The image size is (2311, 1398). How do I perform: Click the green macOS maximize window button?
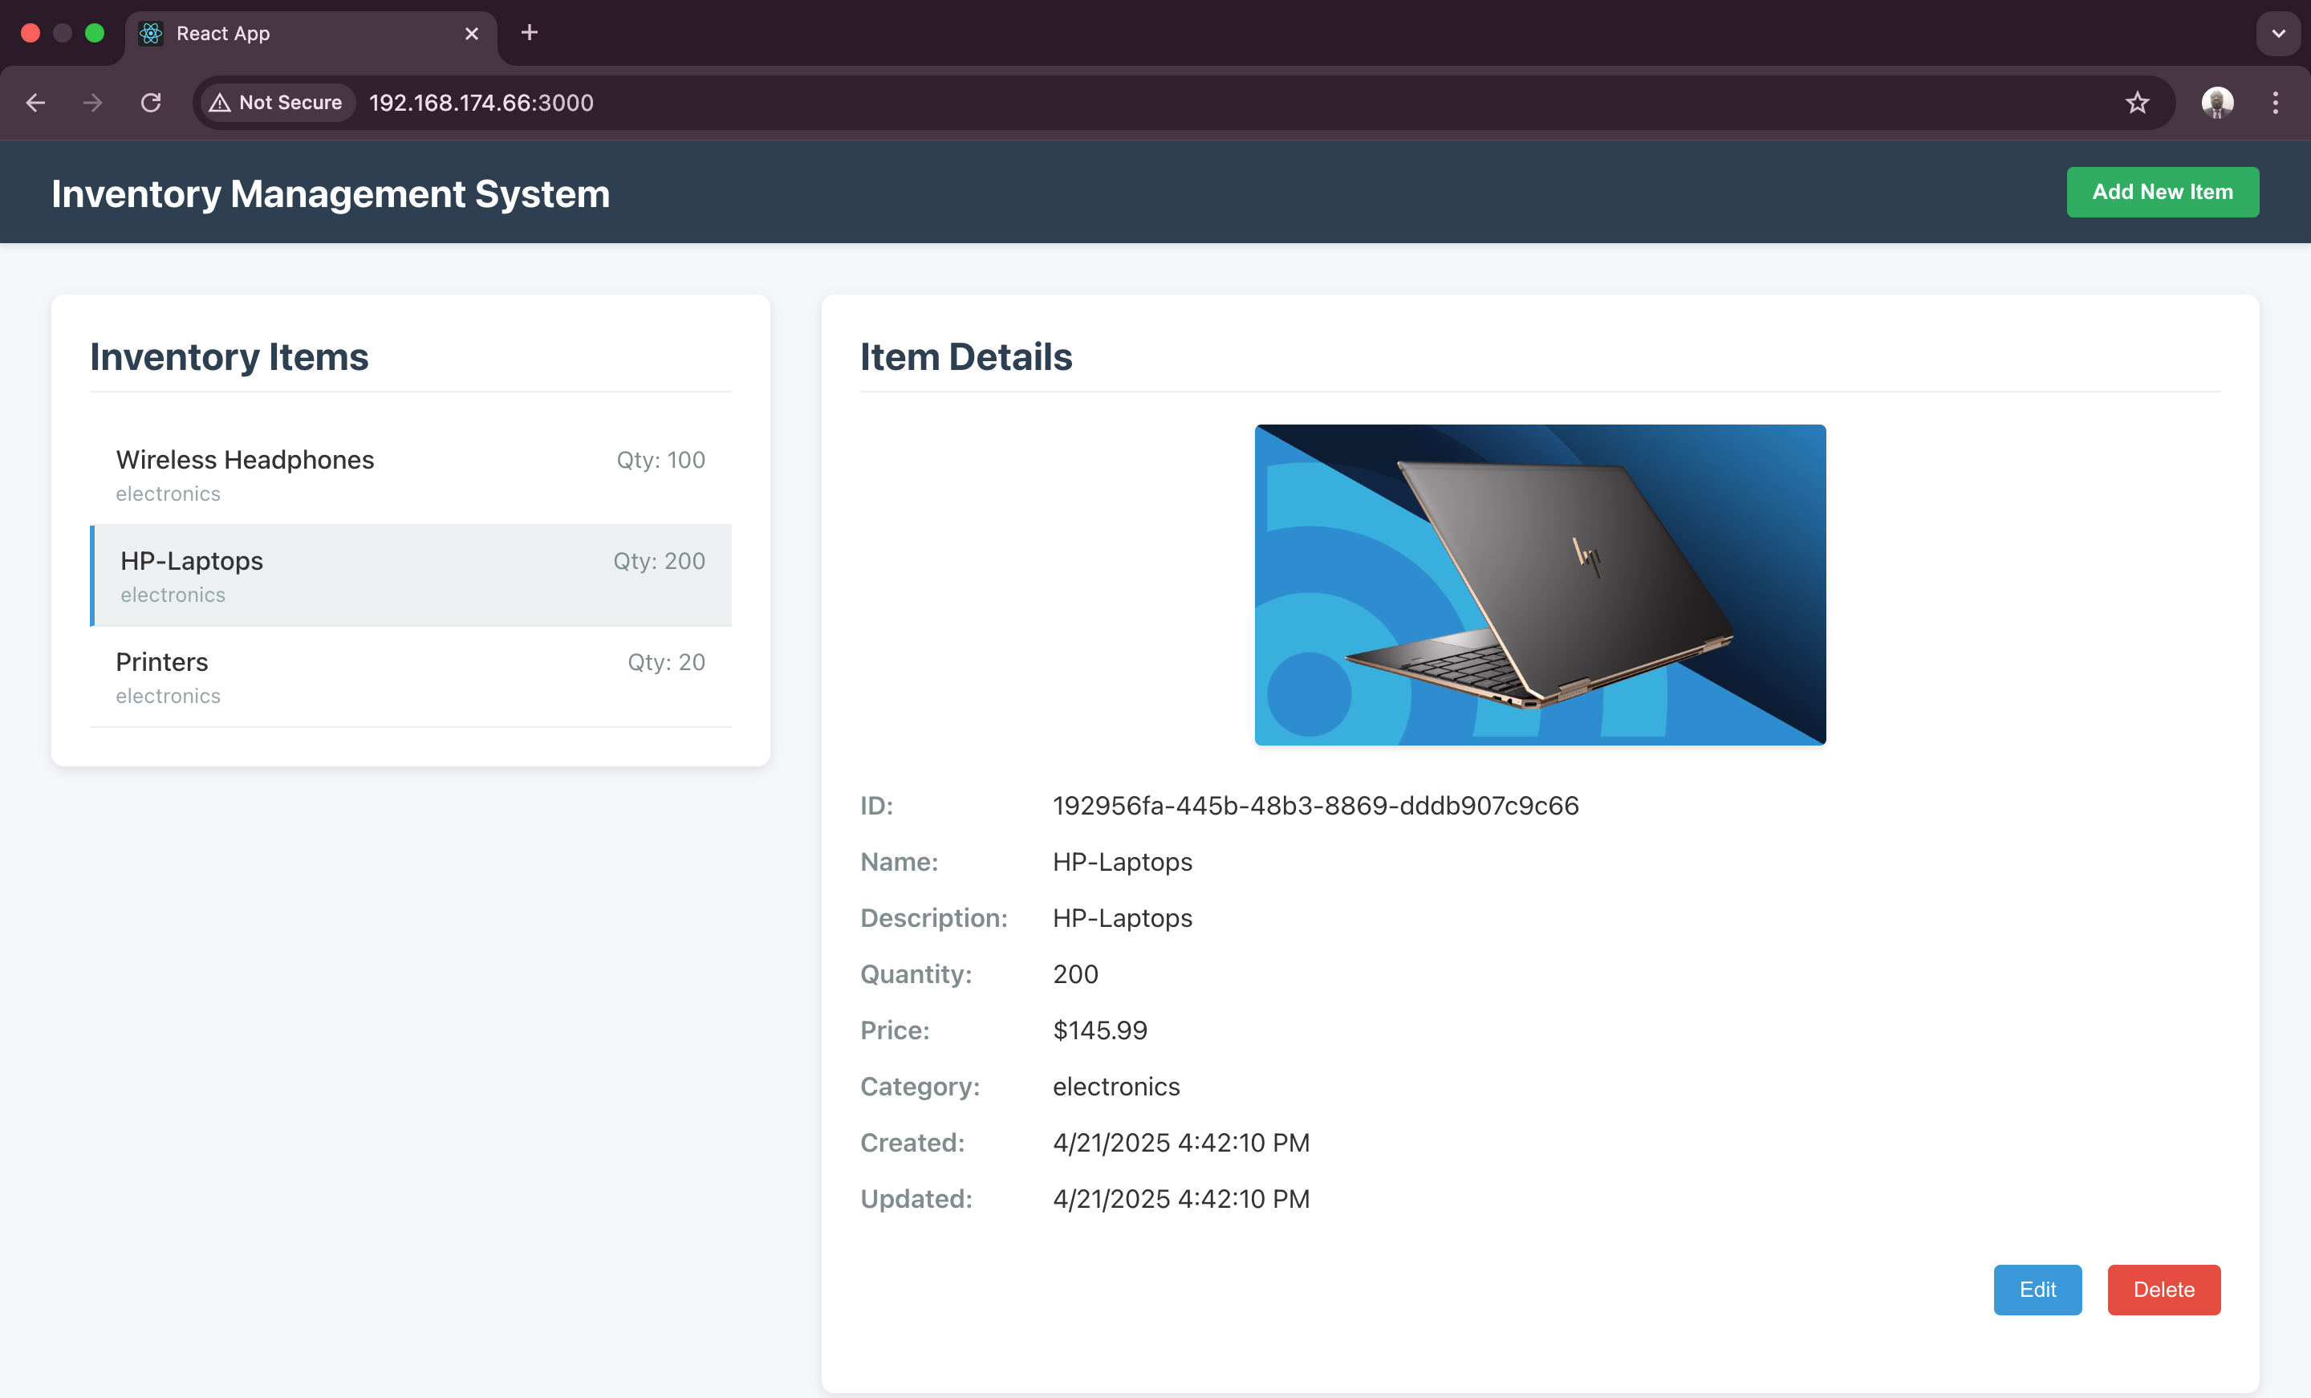tap(95, 33)
